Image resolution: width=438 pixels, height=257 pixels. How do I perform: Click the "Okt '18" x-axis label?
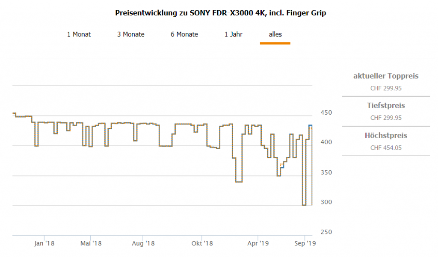tap(202, 243)
